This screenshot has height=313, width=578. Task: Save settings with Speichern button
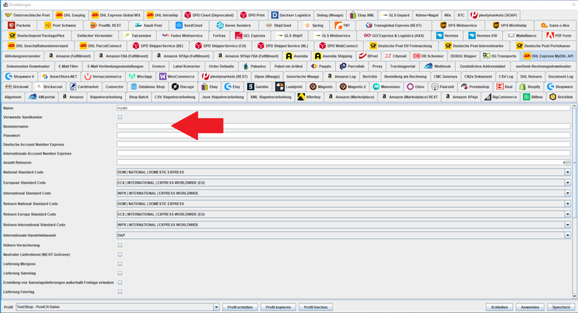click(561, 307)
